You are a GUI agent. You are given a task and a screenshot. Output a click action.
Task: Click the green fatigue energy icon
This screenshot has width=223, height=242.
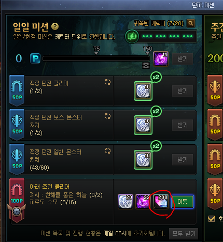click(x=132, y=36)
